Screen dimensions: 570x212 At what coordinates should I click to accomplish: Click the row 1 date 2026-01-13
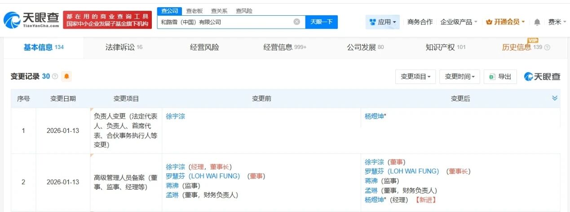(63, 131)
